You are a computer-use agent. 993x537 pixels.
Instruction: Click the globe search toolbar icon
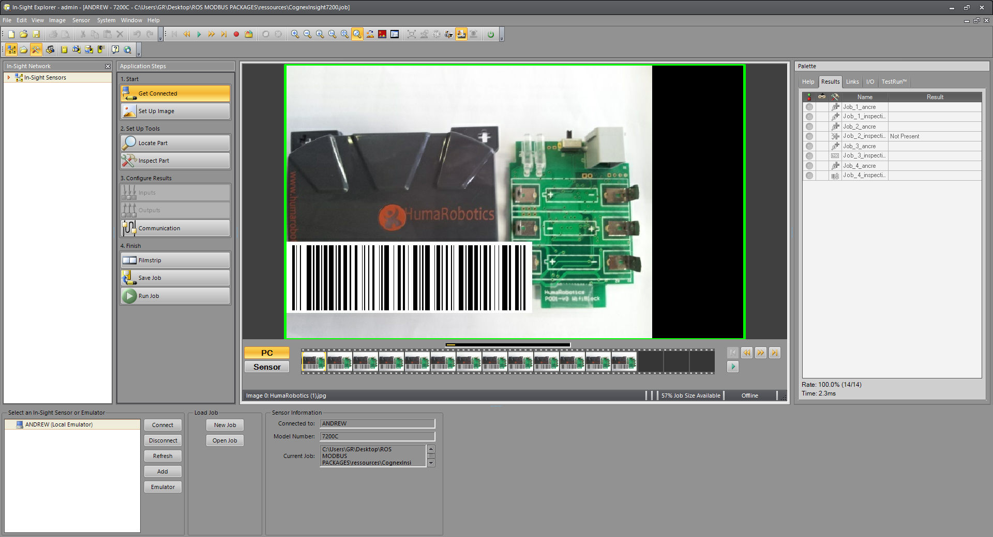127,50
